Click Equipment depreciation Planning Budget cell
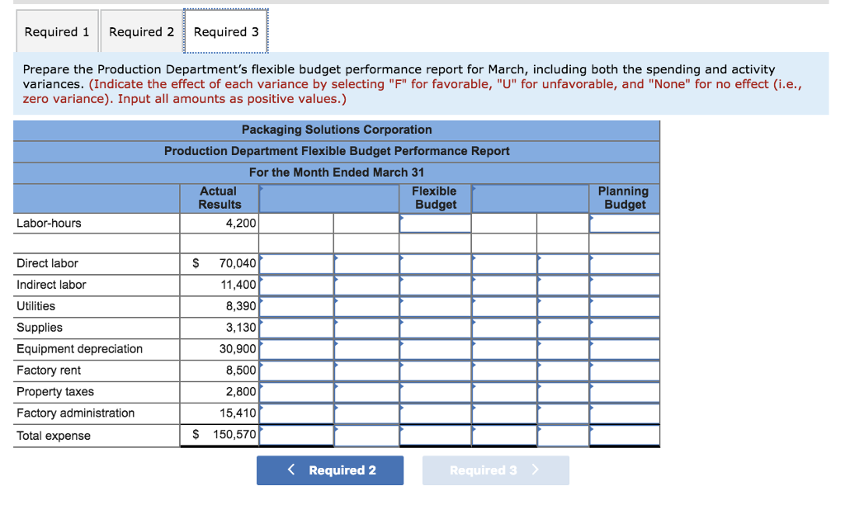This screenshot has height=524, width=845. (625, 349)
